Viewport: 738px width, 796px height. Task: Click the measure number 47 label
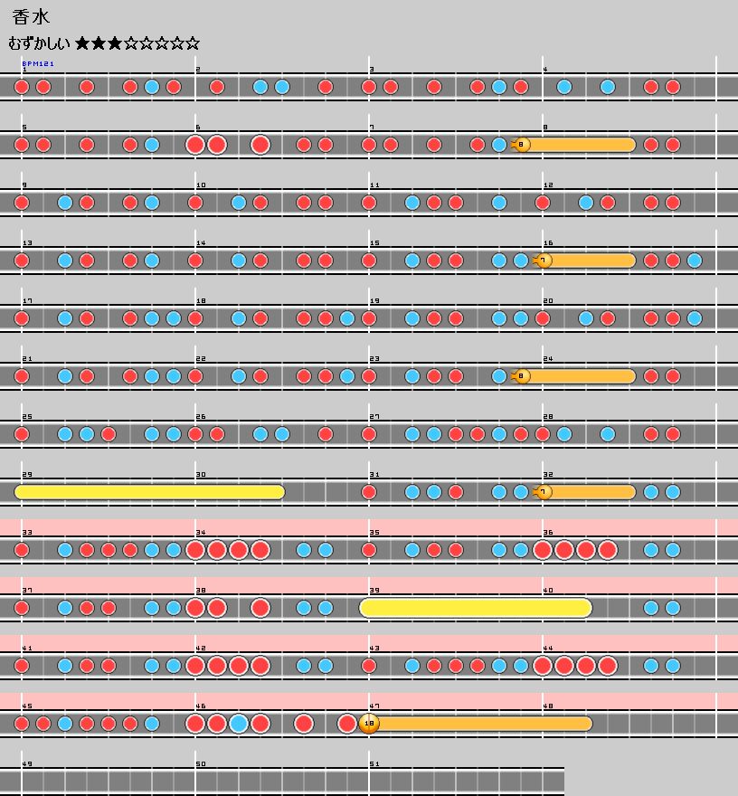[x=374, y=706]
